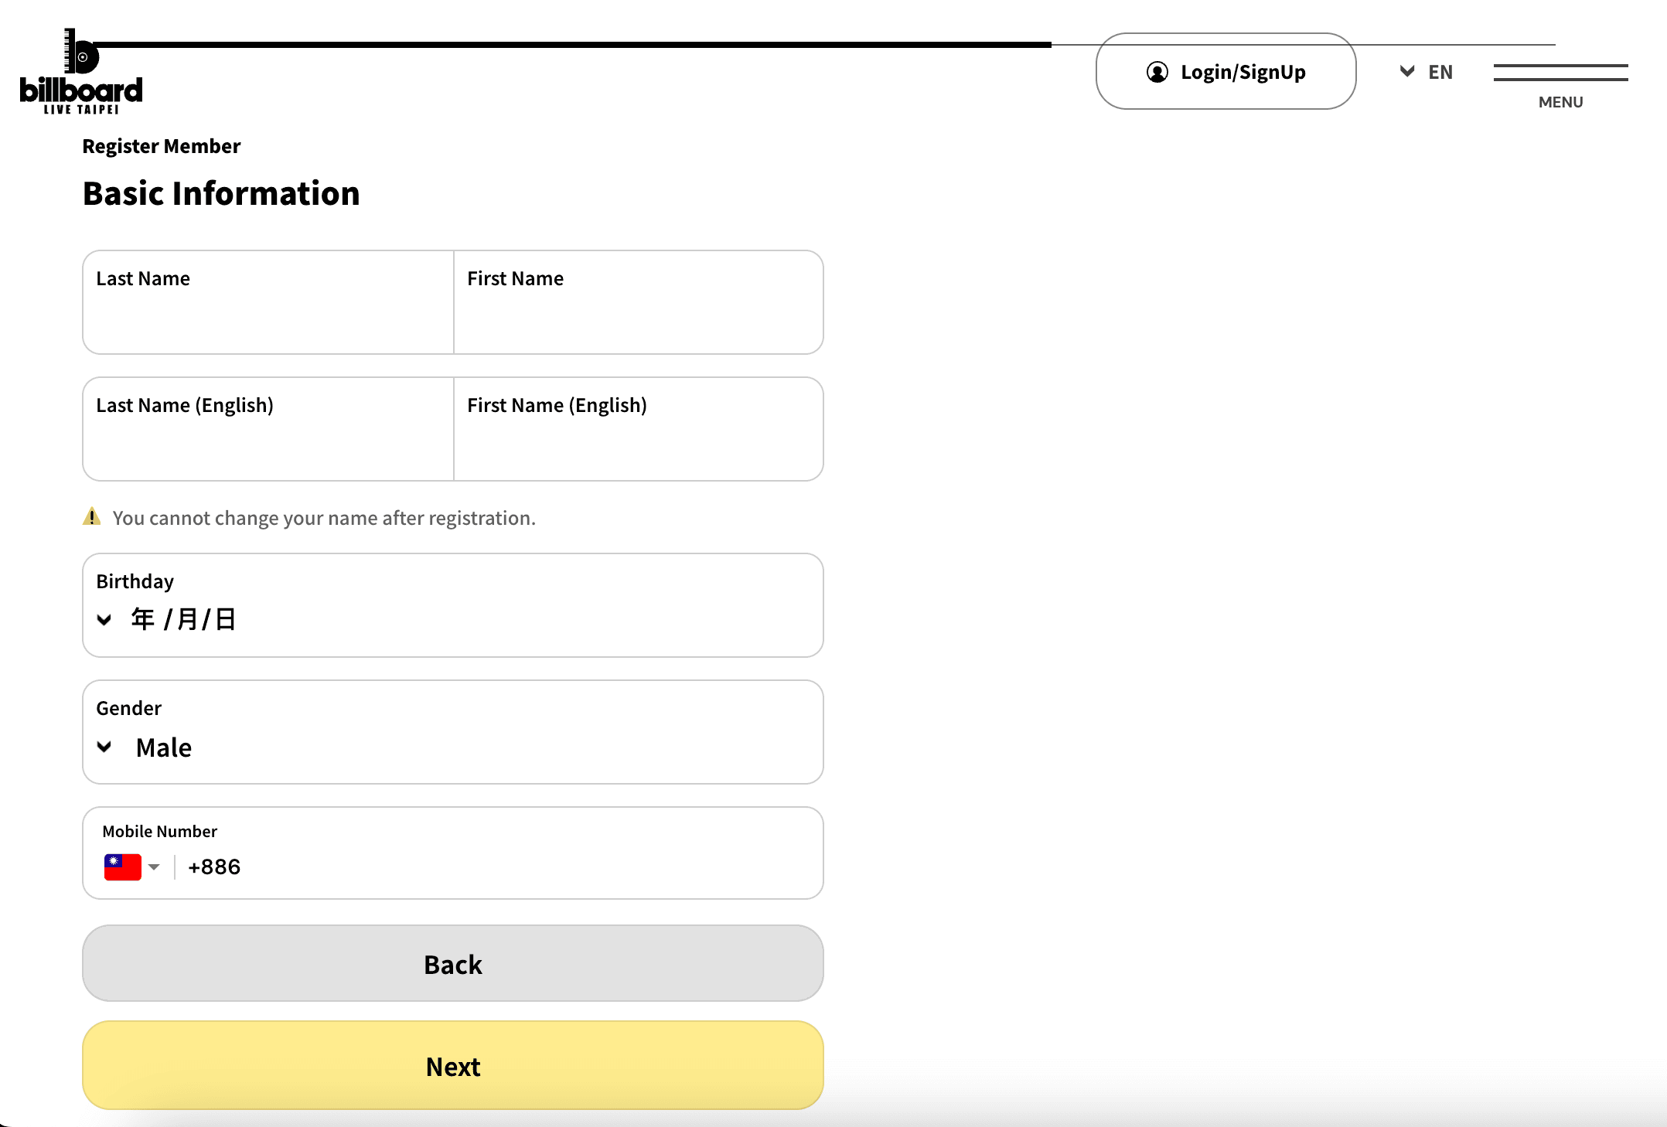Click the chevron next to EN
This screenshot has width=1667, height=1127.
click(x=1407, y=72)
